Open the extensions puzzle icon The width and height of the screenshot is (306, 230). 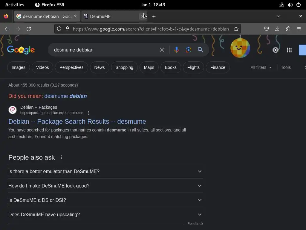click(288, 29)
